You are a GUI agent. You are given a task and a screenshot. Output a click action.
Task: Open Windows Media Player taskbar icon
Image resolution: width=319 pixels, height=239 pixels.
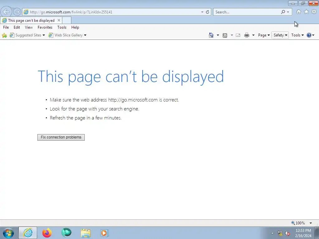(105, 233)
